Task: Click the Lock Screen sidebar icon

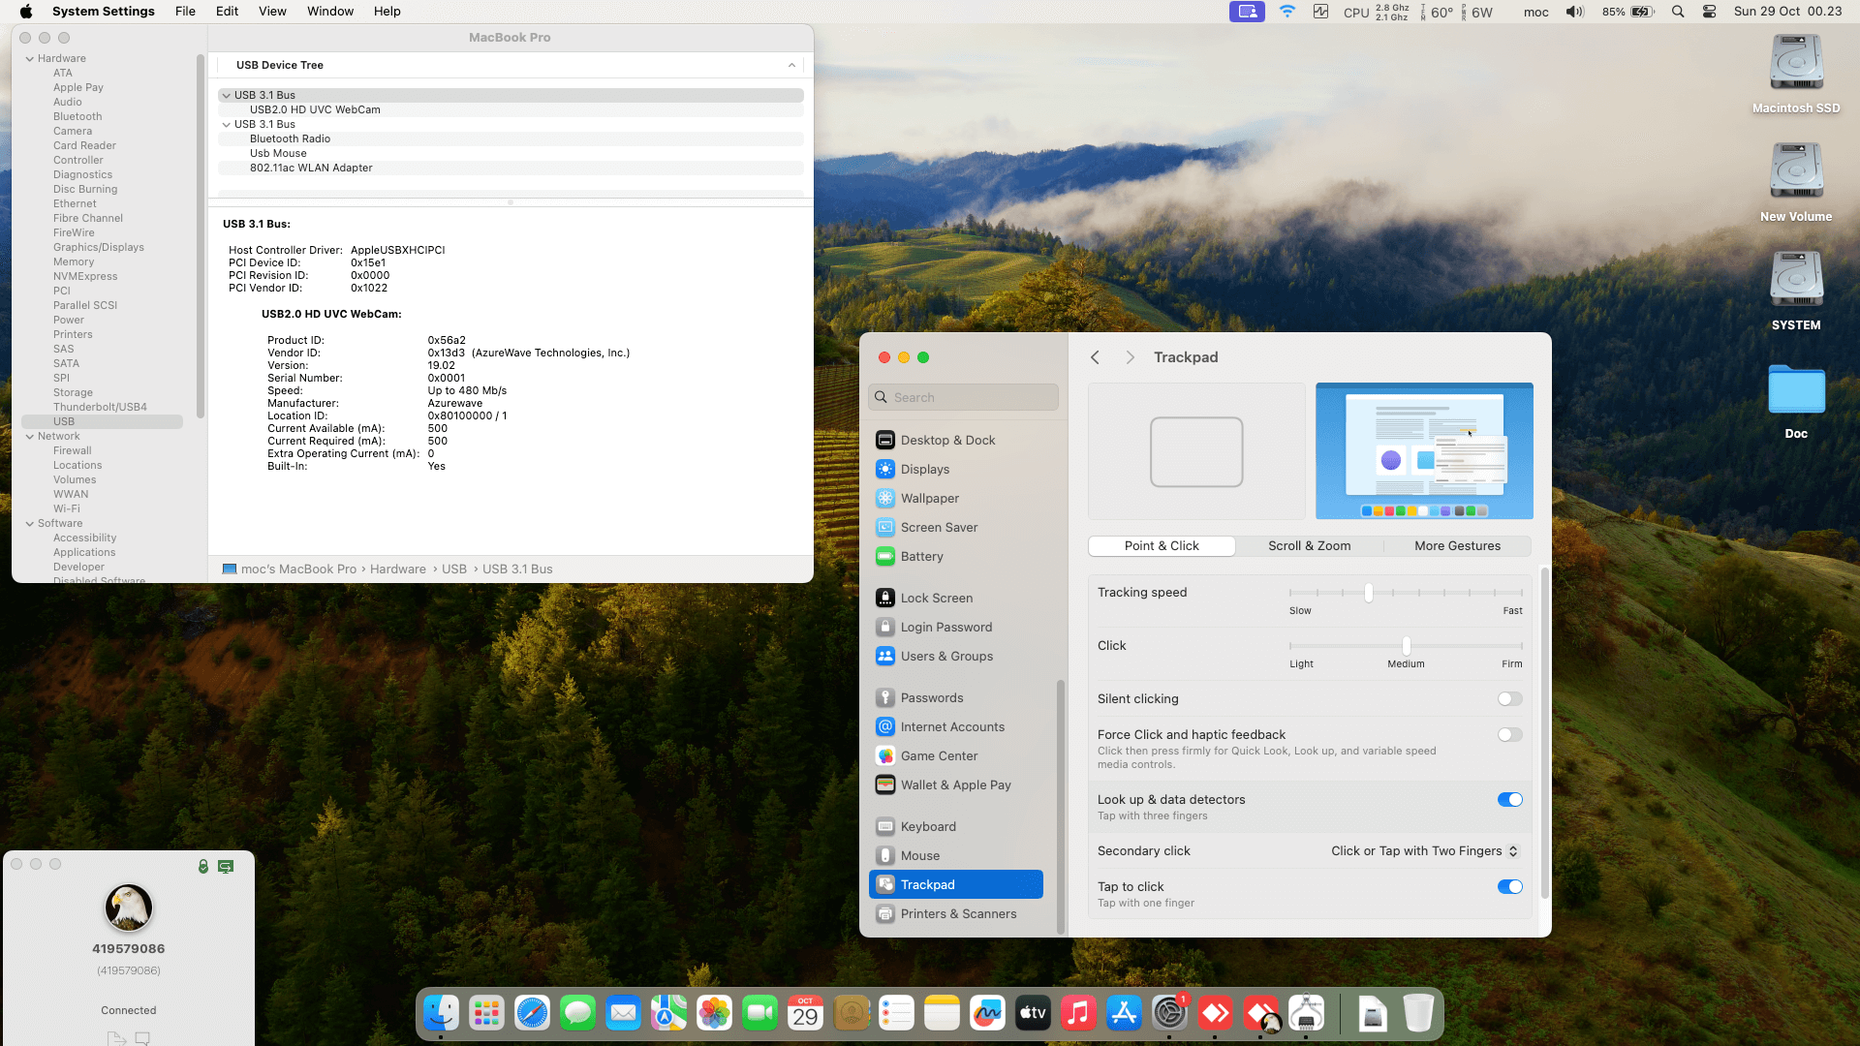Action: coord(884,598)
